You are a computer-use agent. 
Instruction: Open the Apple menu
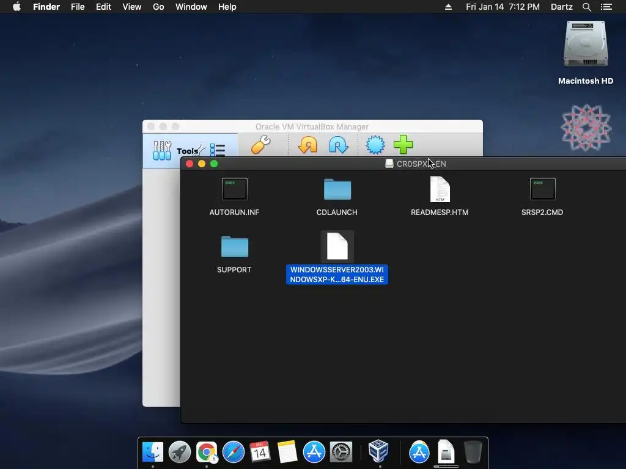17,7
